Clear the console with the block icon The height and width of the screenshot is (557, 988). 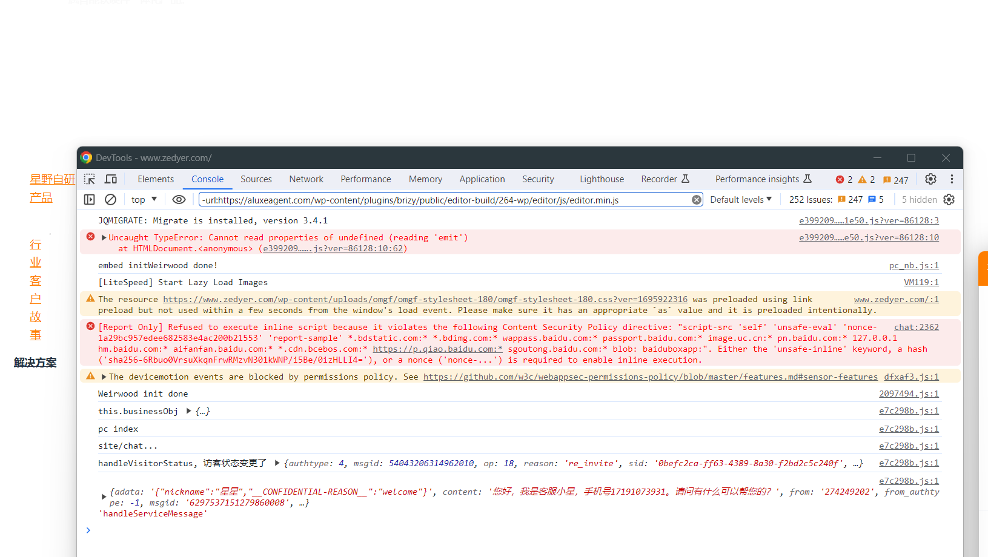pyautogui.click(x=110, y=200)
